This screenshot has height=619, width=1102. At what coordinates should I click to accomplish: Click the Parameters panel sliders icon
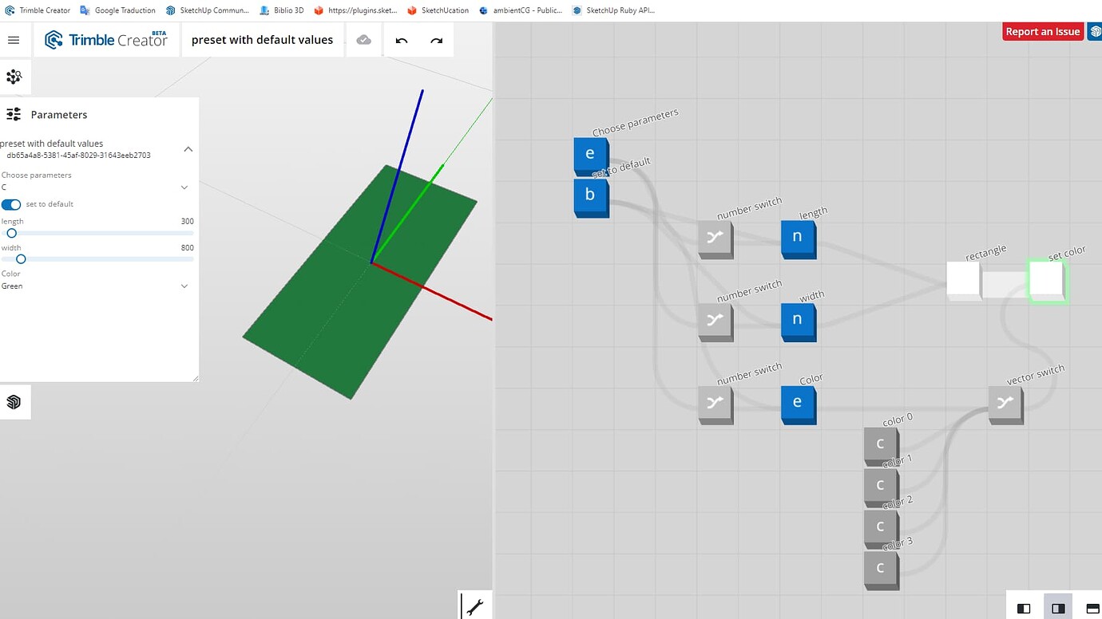[14, 114]
